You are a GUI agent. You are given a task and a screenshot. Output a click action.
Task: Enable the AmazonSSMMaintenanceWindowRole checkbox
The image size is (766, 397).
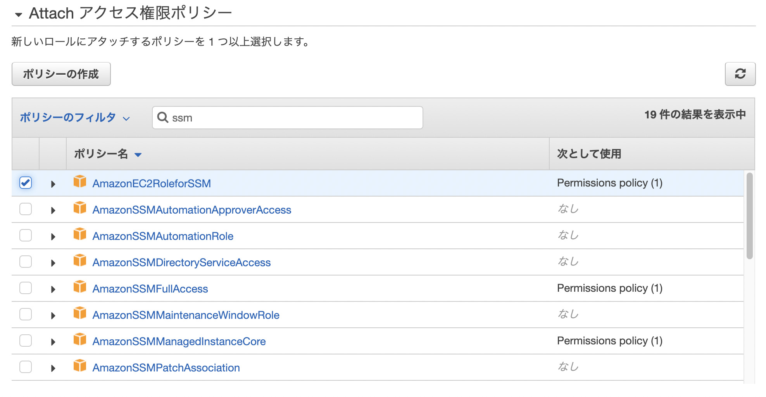26,314
